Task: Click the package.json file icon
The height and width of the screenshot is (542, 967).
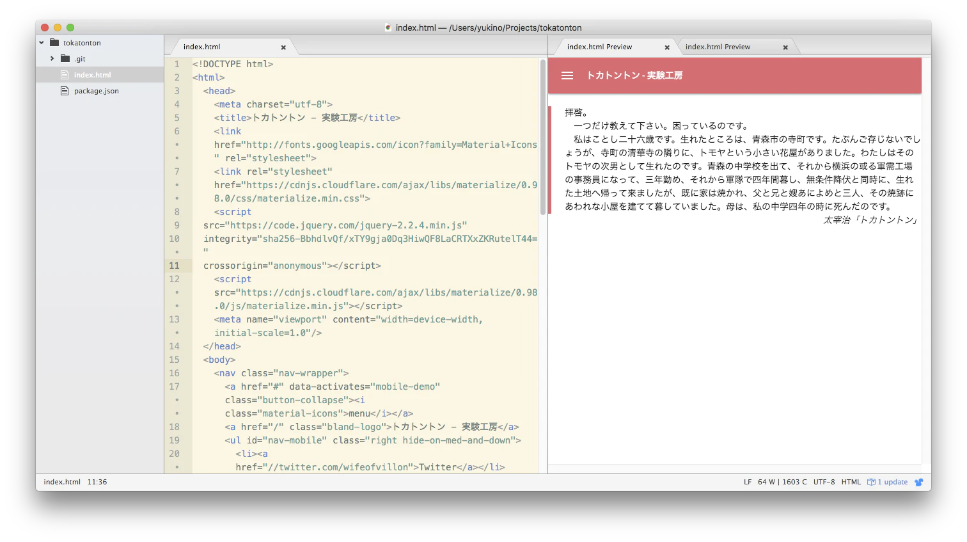Action: coord(65,91)
